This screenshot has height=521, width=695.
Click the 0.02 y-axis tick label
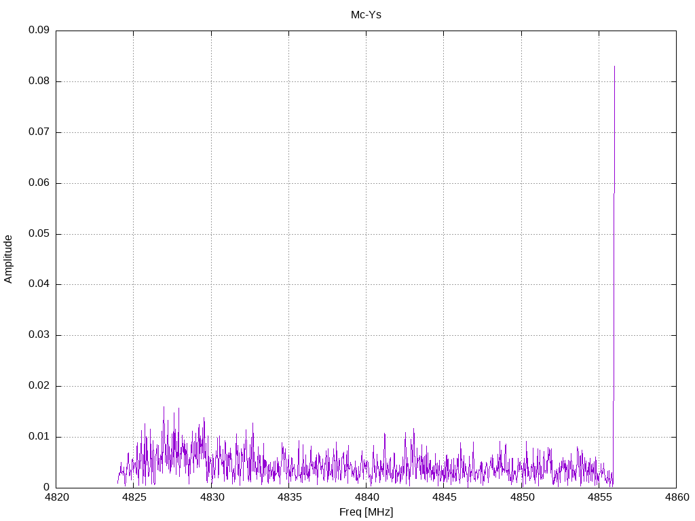(39, 385)
